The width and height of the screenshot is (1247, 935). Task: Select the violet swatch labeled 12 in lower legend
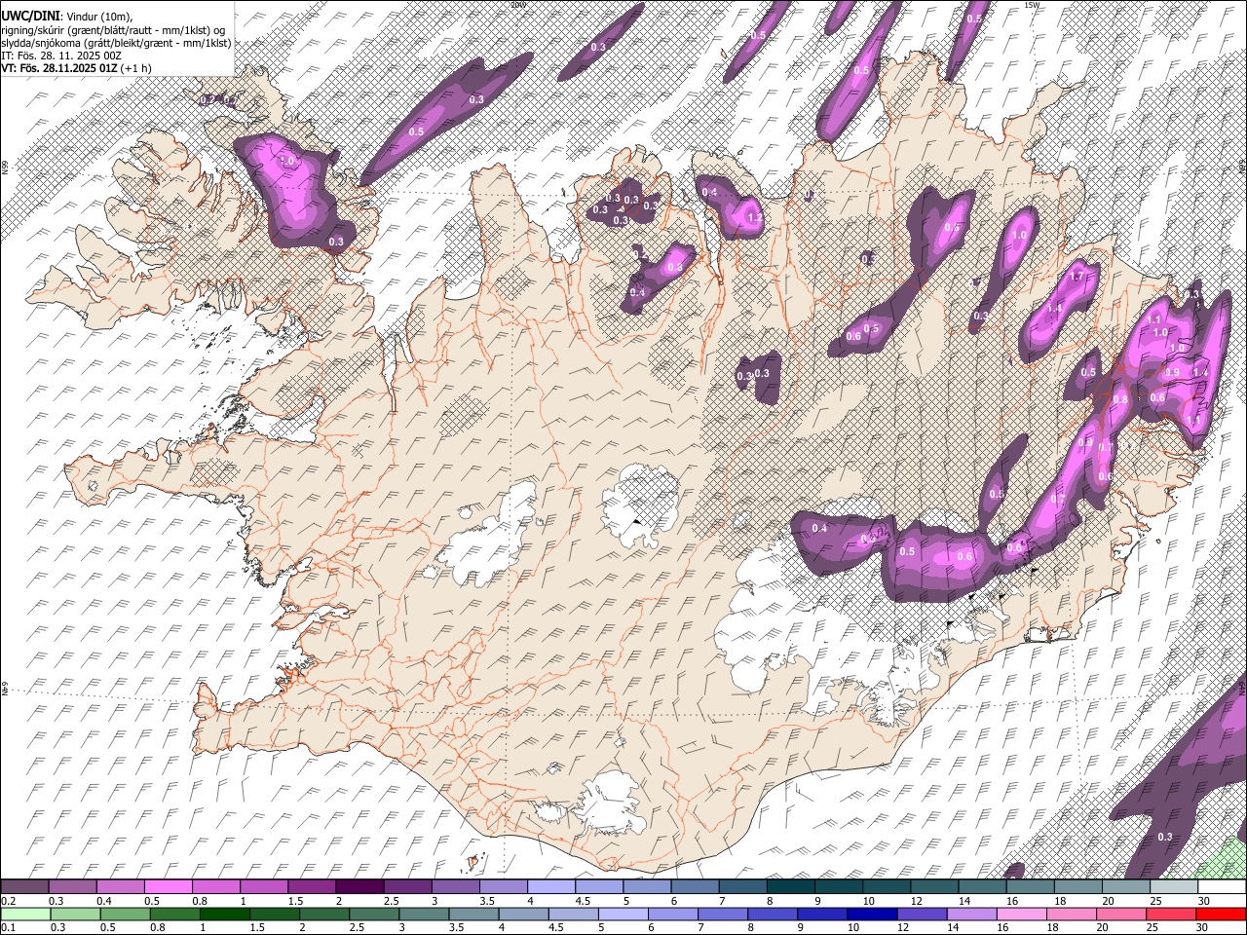[x=922, y=915]
